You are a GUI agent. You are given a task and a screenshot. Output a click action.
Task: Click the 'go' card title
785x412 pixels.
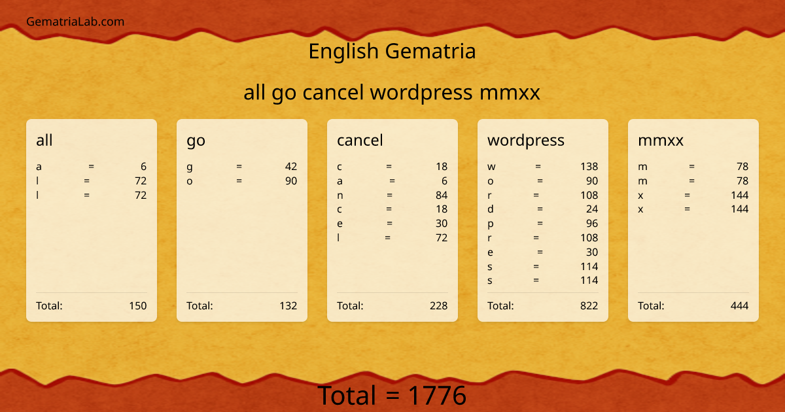(196, 141)
